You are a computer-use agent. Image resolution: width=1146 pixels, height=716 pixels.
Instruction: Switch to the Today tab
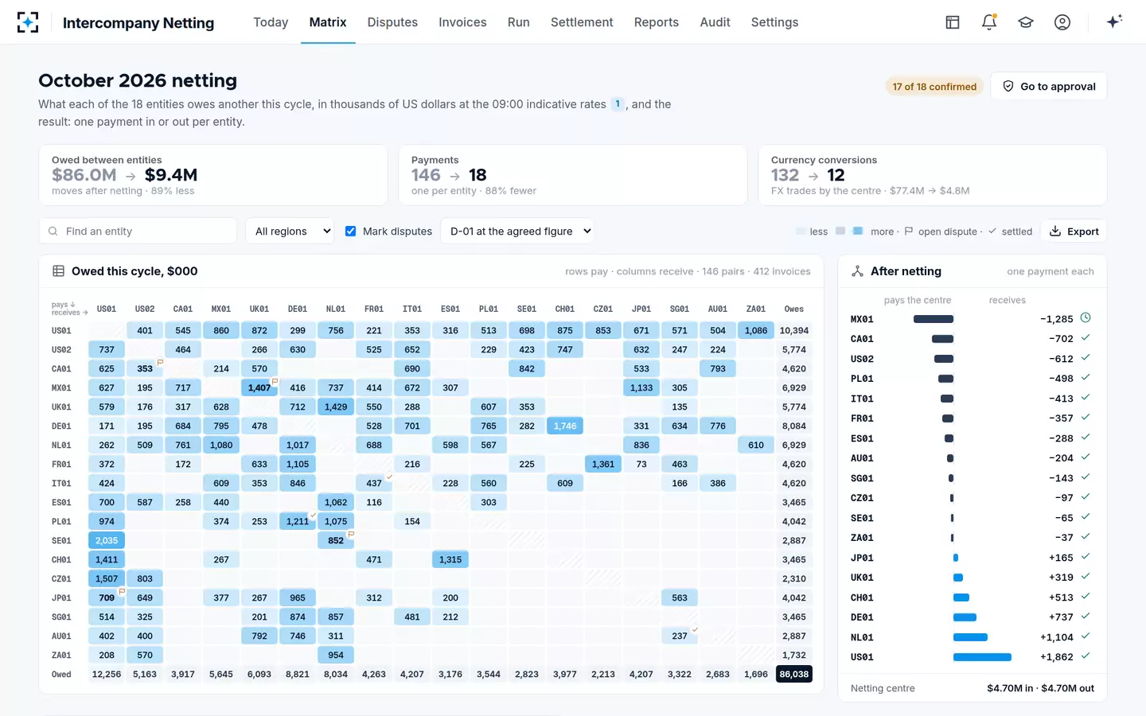[x=271, y=22]
